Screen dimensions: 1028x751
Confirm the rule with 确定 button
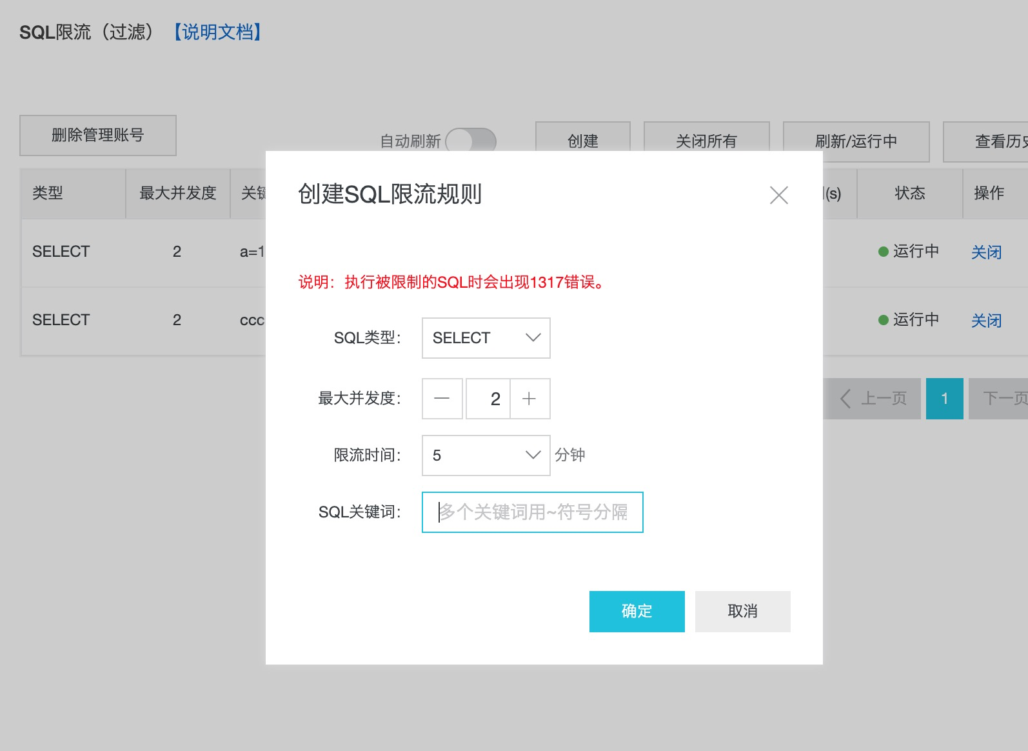click(637, 612)
